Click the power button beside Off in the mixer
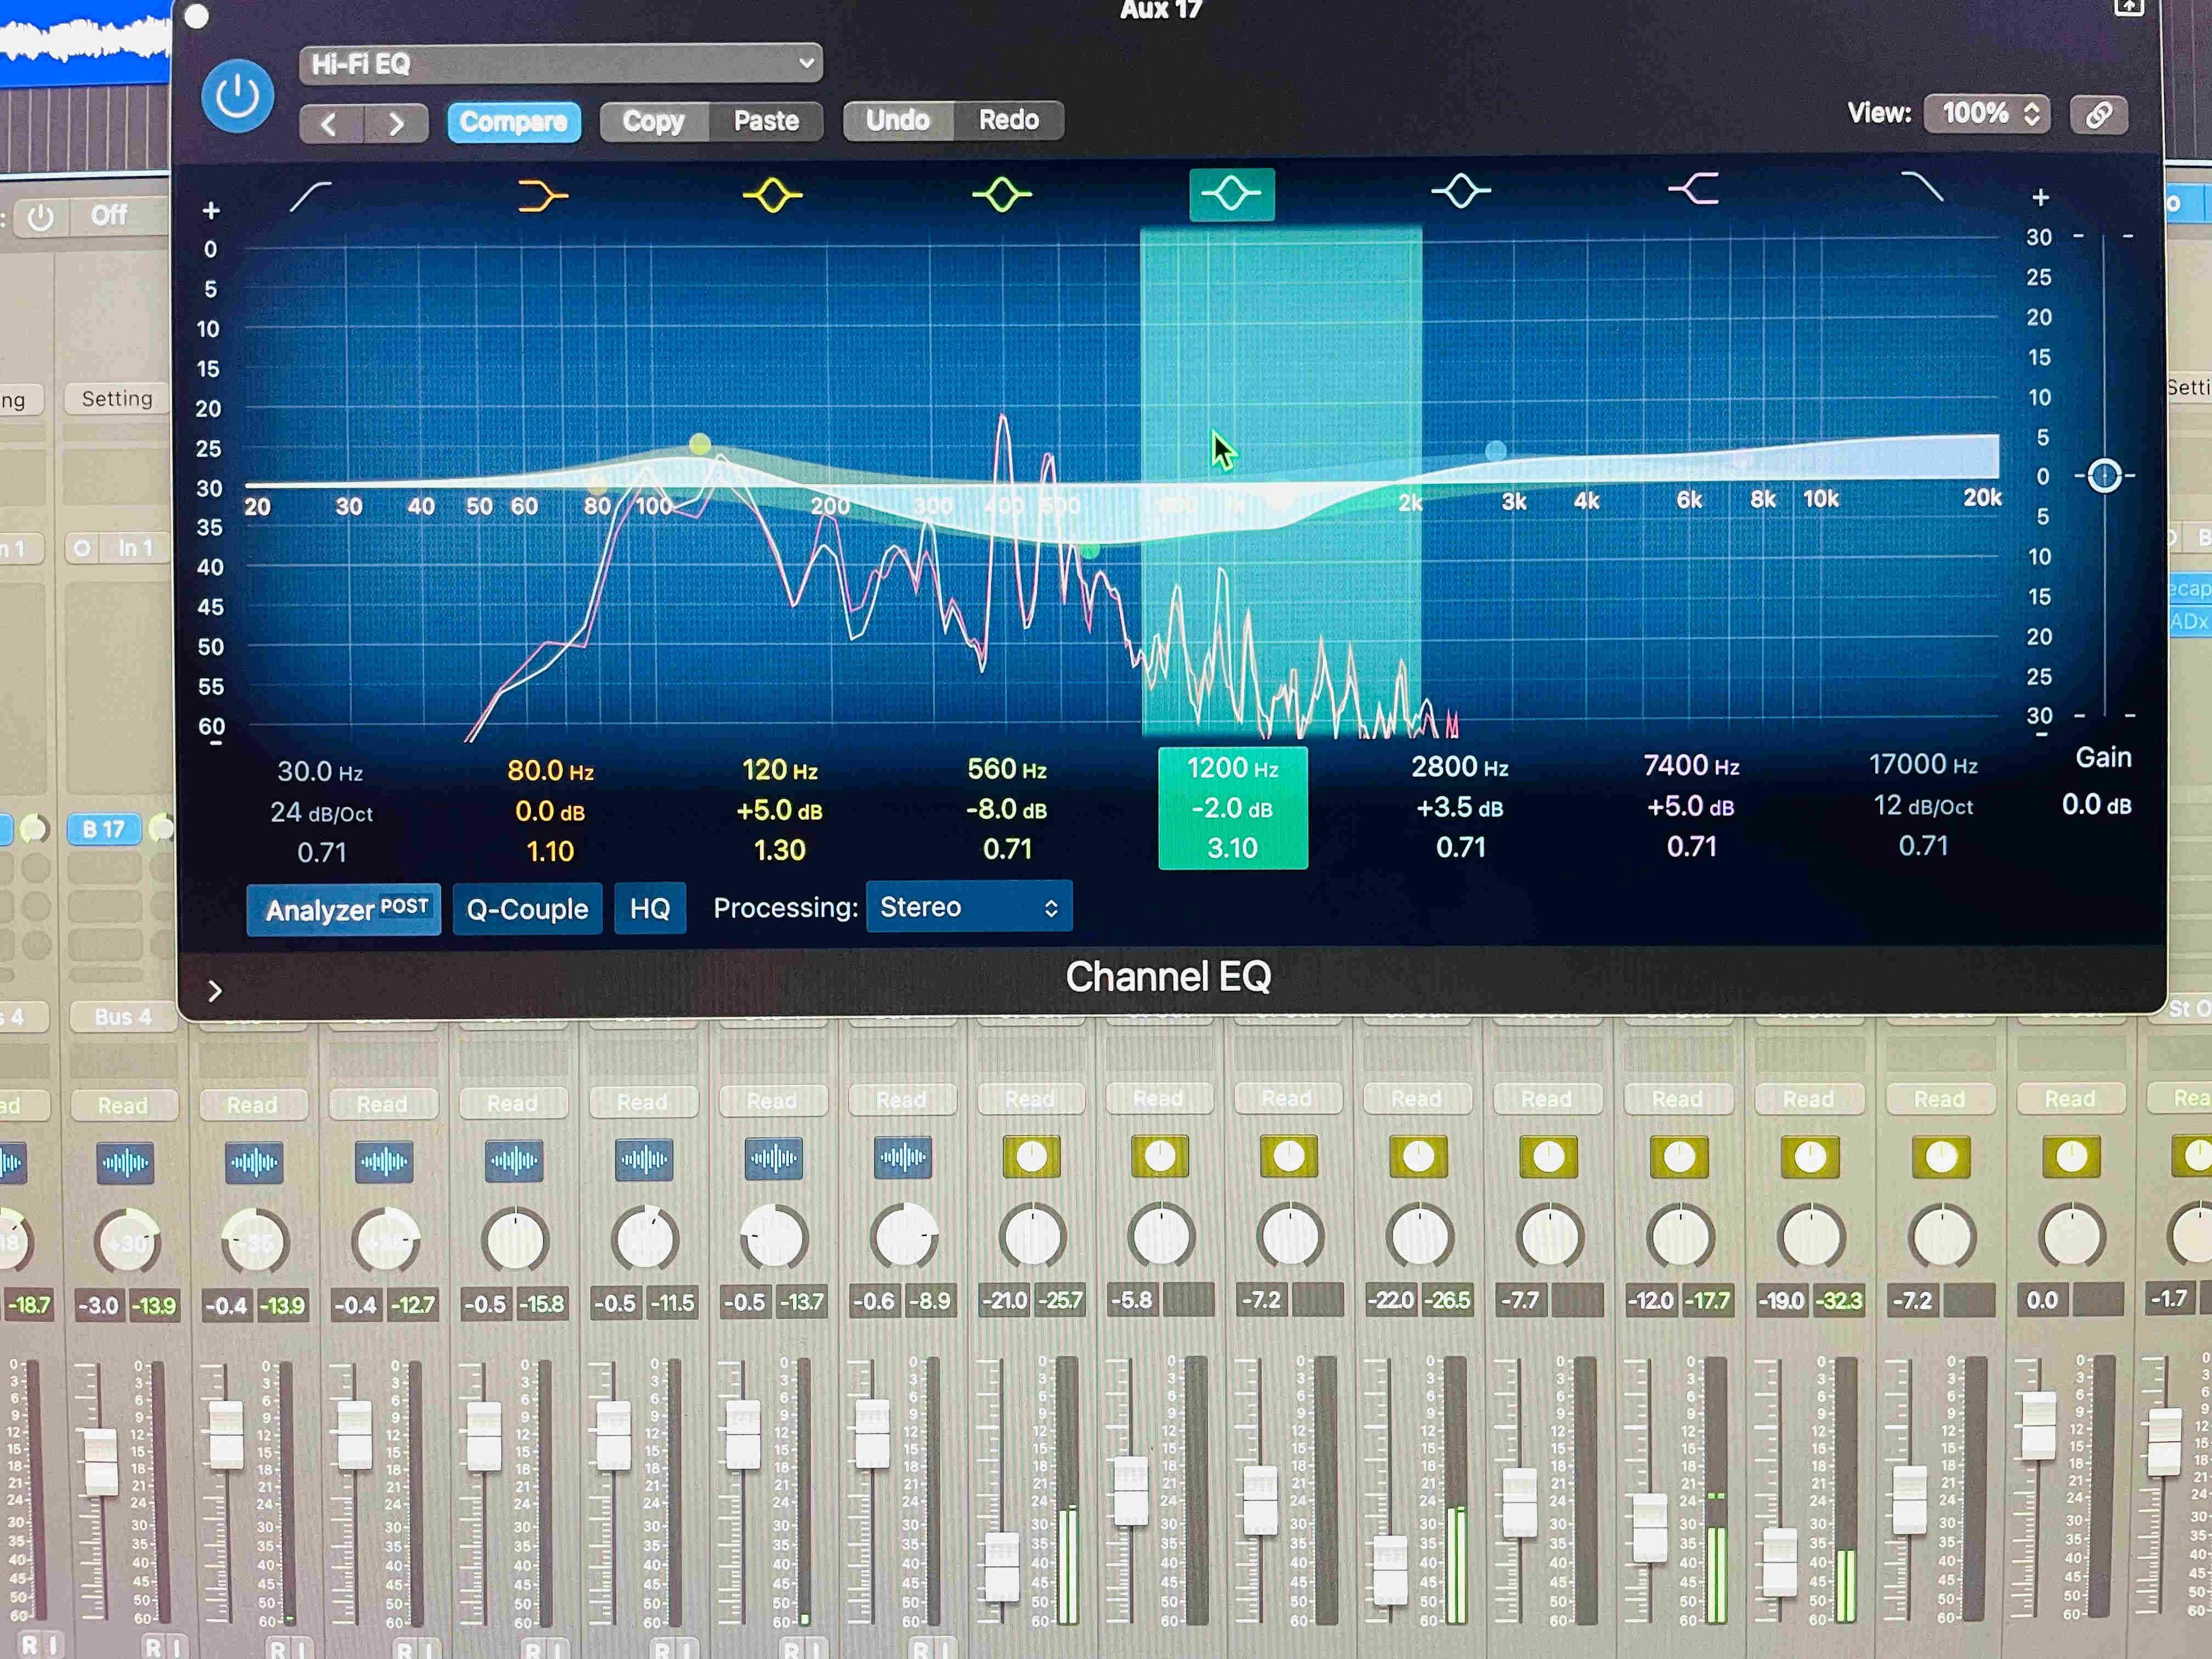Viewport: 2212px width, 1659px height. coord(41,217)
